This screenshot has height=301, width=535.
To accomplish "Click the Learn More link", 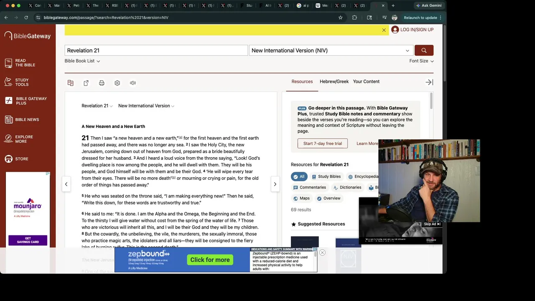I will [367, 143].
